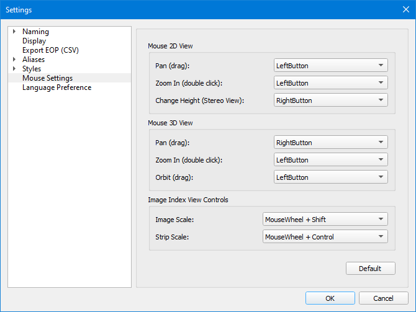
Task: Click the Default button
Action: click(371, 269)
